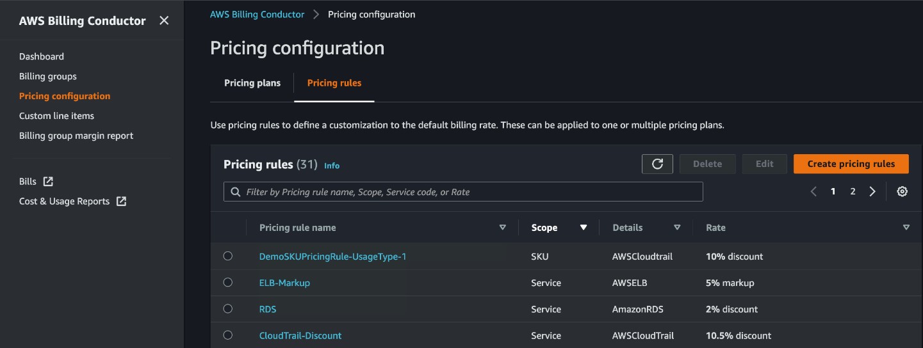Screen dimensions: 923x348
Task: Click the disabled Edit button
Action: (x=765, y=164)
